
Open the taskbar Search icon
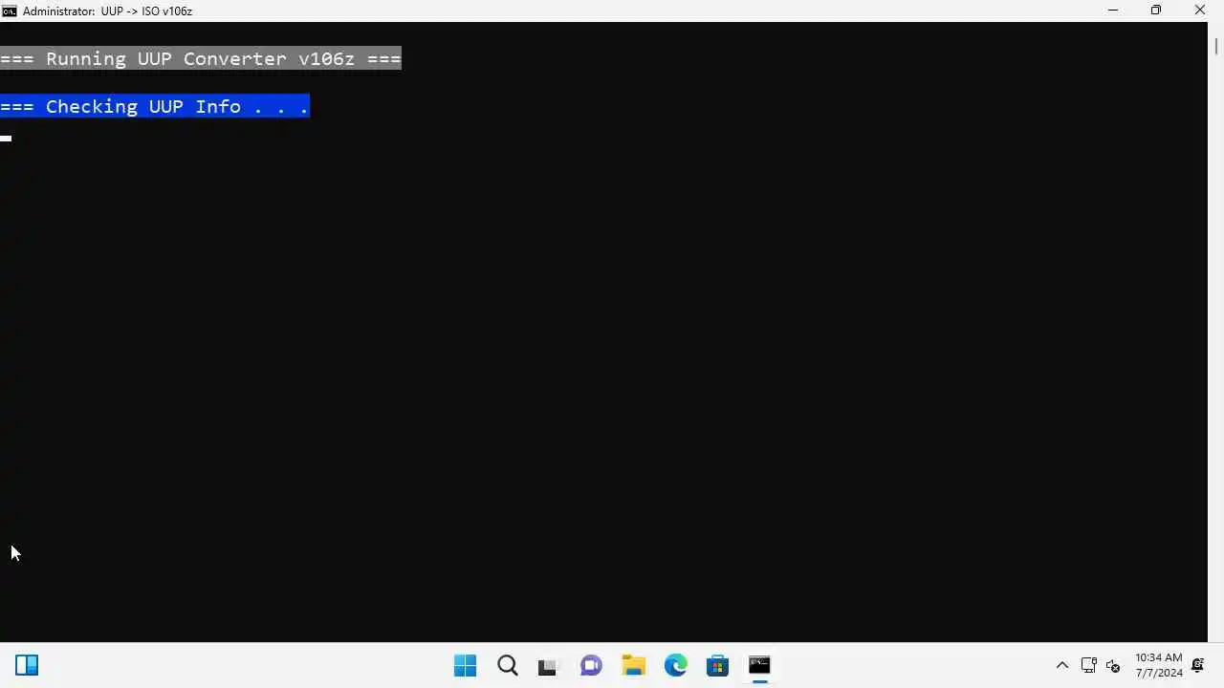pyautogui.click(x=508, y=665)
